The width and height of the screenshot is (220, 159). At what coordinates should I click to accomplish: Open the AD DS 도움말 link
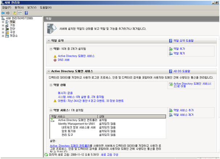tap(182, 71)
